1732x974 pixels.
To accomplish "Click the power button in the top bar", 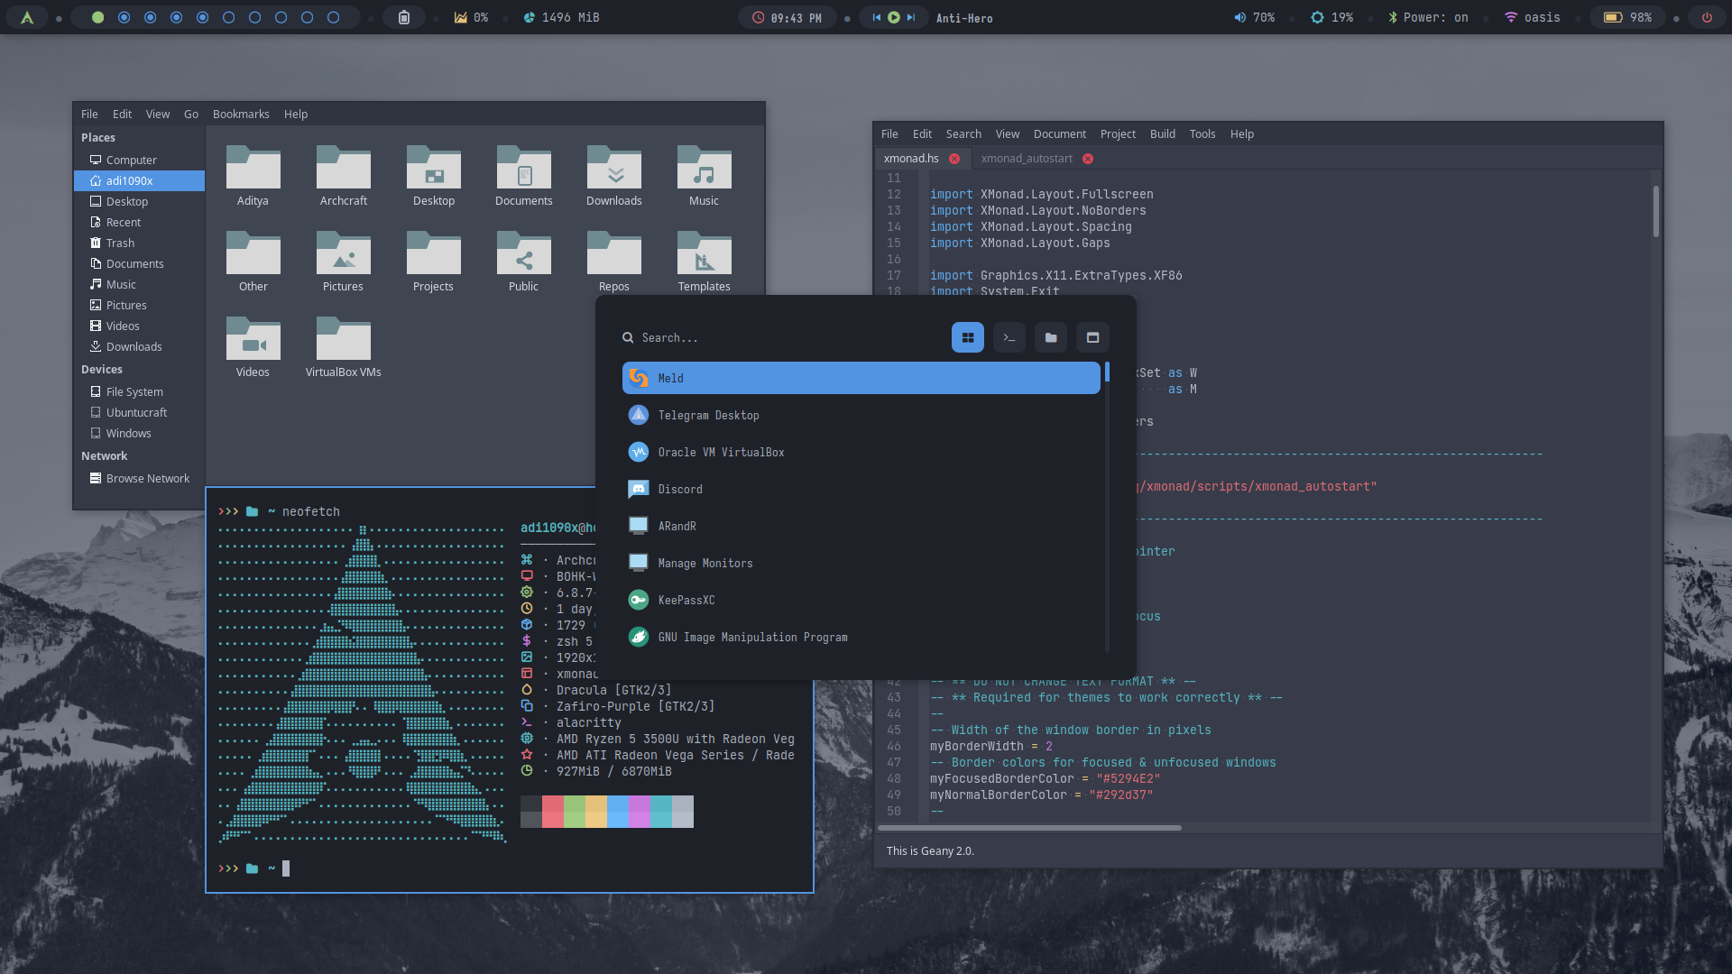I will pos(1706,17).
